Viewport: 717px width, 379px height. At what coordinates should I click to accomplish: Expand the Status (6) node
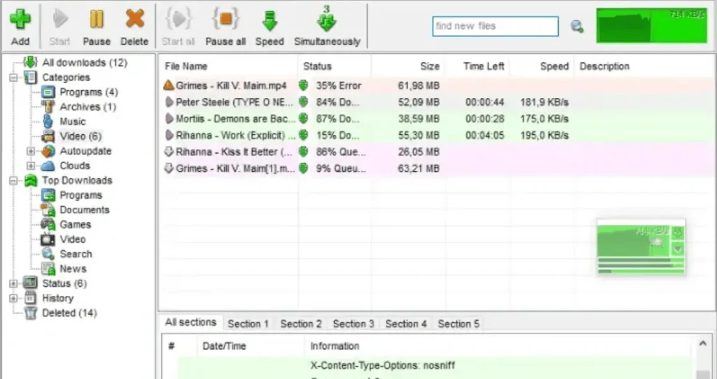(x=13, y=284)
